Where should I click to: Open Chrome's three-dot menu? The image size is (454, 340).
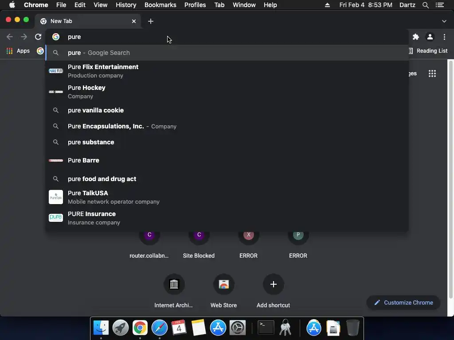(x=444, y=37)
